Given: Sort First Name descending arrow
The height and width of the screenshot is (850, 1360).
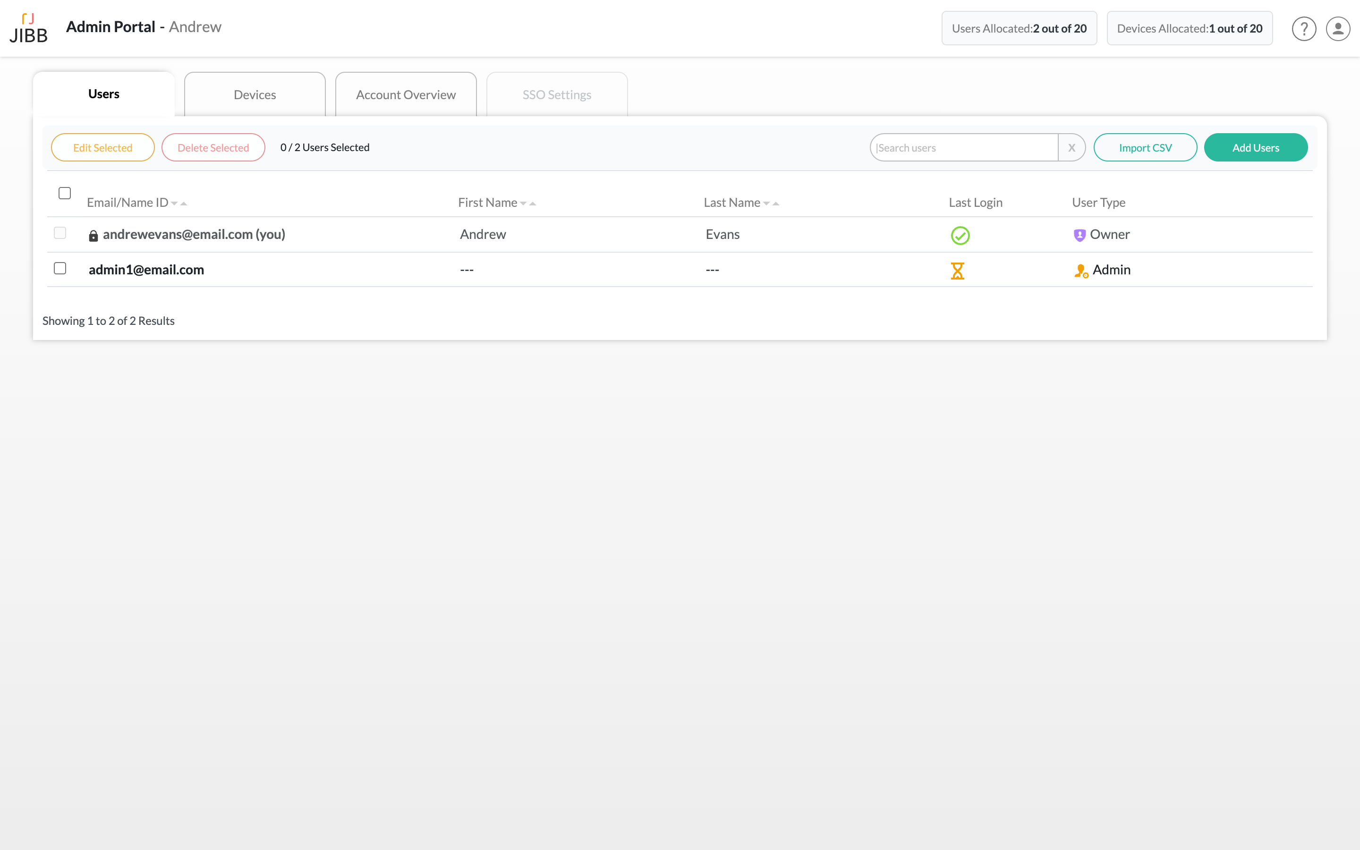Looking at the screenshot, I should [523, 204].
